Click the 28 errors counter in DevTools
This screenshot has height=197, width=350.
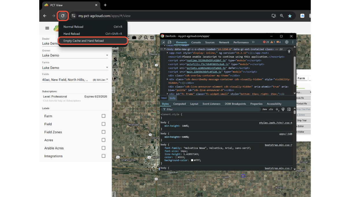point(266,42)
